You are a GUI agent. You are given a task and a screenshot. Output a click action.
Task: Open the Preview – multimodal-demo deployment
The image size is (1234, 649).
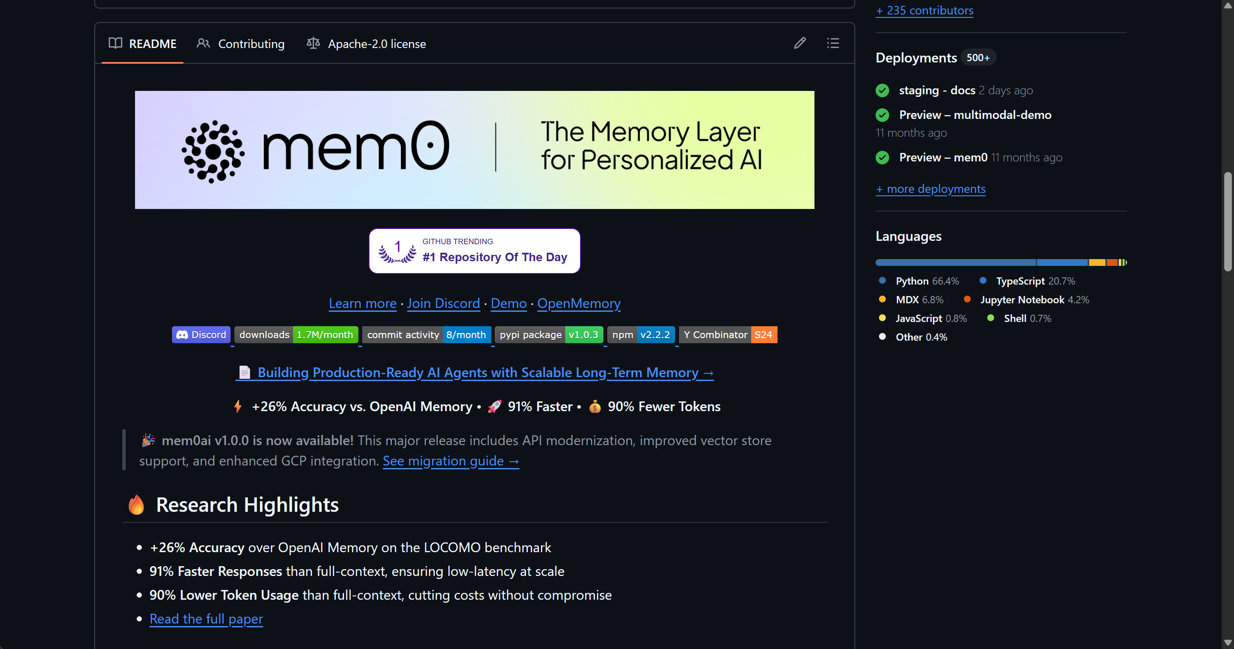(975, 115)
